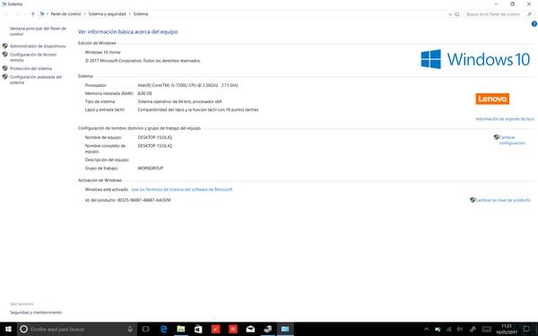Show hidden tray icons with the chevron
The height and width of the screenshot is (336, 538).
pos(427,329)
